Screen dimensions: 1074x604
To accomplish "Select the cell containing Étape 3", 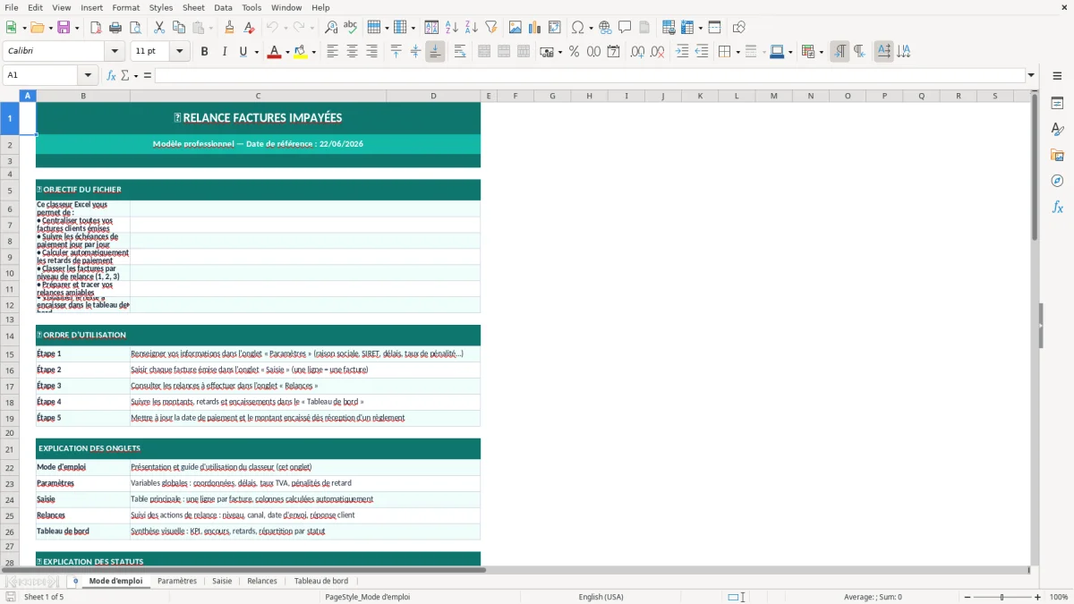I will [83, 387].
